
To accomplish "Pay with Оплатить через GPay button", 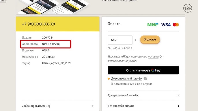I will [143, 70].
